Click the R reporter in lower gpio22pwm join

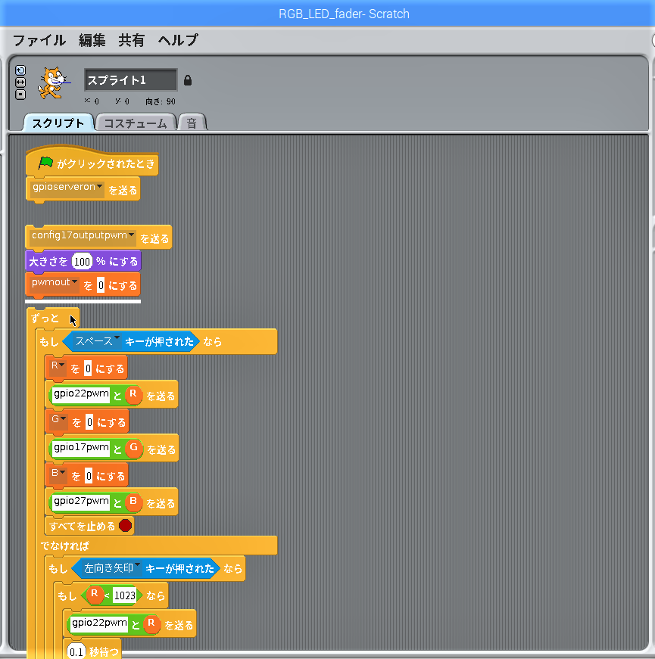(x=151, y=624)
